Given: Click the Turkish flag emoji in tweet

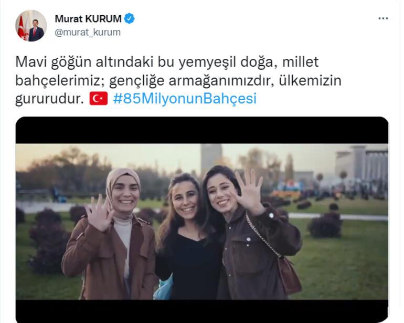Looking at the screenshot, I should click(x=99, y=99).
